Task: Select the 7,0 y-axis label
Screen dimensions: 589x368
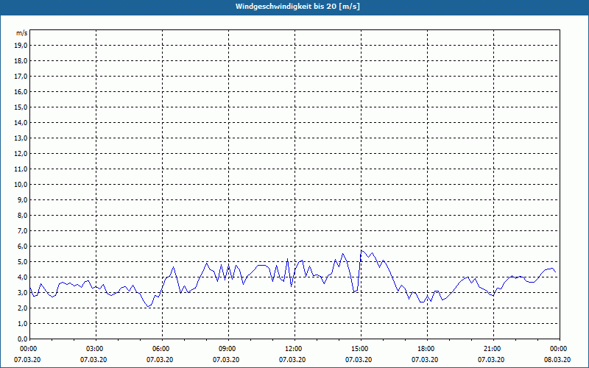Action: coord(23,230)
